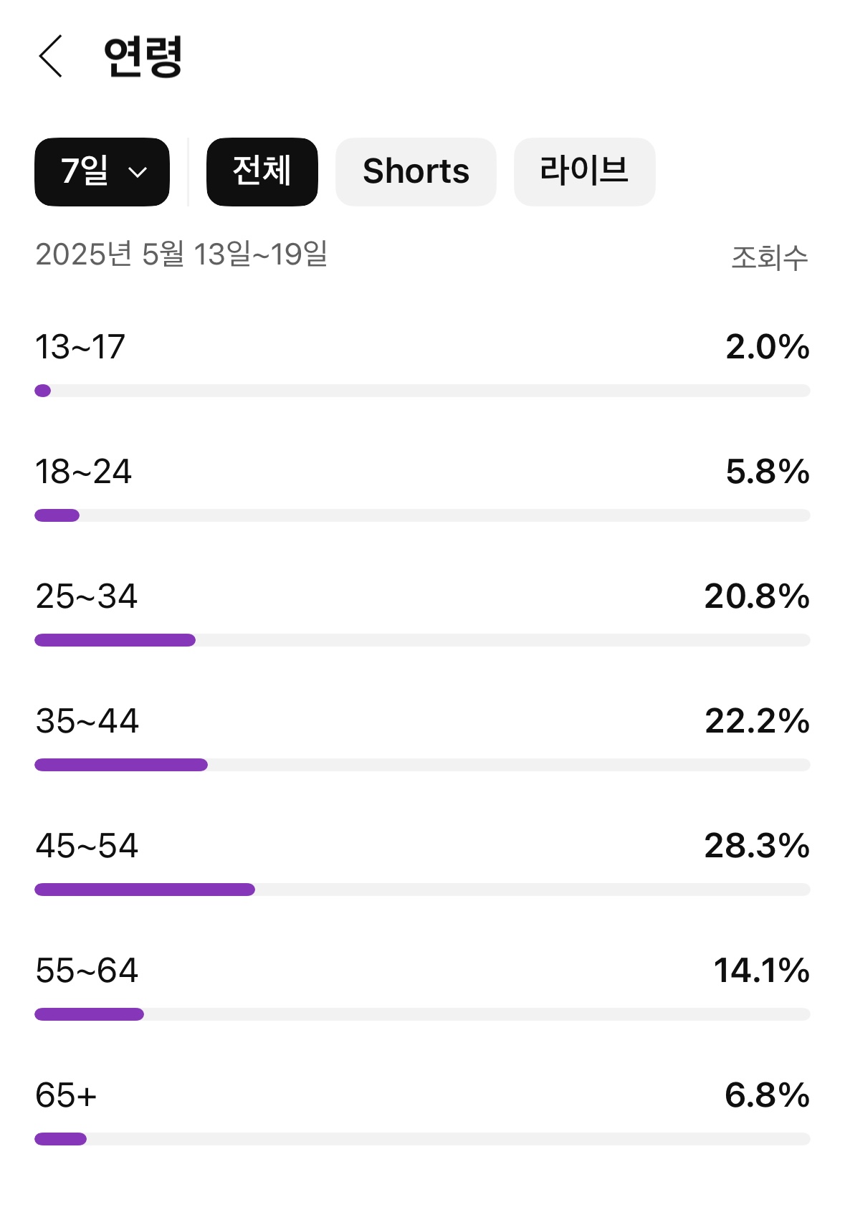Click the chevron in the 7일 selector
Image resolution: width=845 pixels, height=1220 pixels.
coord(138,173)
